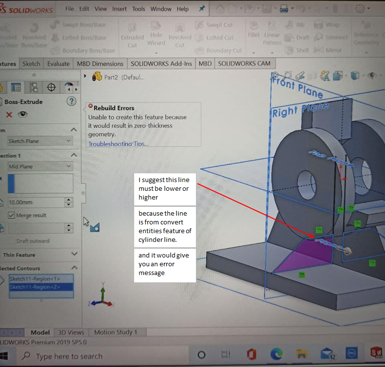The width and height of the screenshot is (385, 367).
Task: Open Microsoft Edge from the taskbar
Action: (x=277, y=354)
